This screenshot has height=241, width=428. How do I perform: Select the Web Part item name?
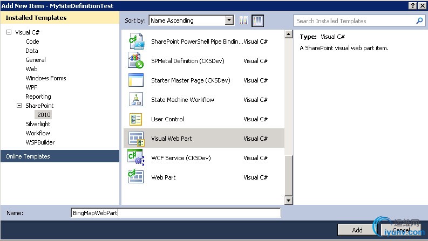point(163,177)
